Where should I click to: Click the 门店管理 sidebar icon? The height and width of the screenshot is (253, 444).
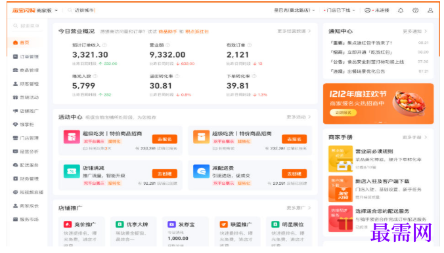click(15, 138)
